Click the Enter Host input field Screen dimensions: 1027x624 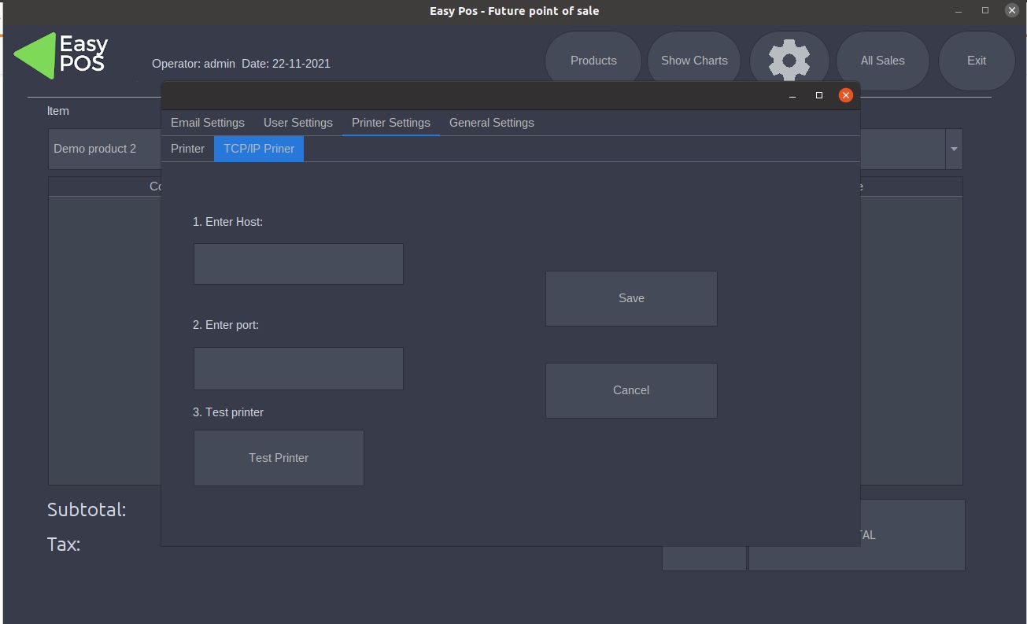coord(298,264)
